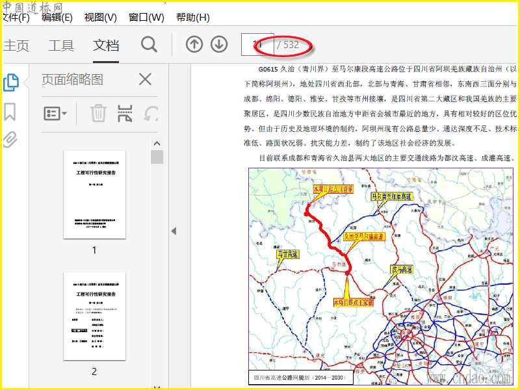Click the 久治至马尔康高速 map label
The height and width of the screenshot is (390, 520).
(x=364, y=237)
